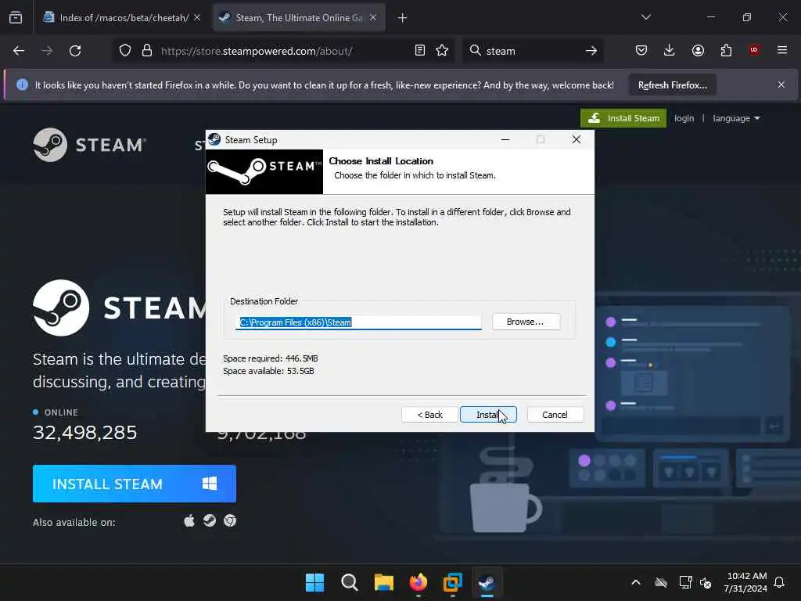Cancel the Steam Setup installer
This screenshot has height=601, width=801.
[555, 415]
